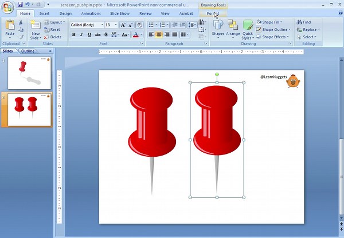Screen dimensions: 344x238
Task: Click the LearnNuggets bird logo
Action: coord(293,81)
